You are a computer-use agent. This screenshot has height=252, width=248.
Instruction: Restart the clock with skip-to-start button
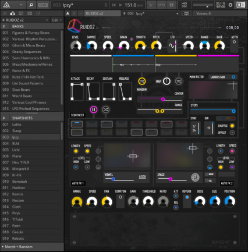pyautogui.click(x=114, y=5)
